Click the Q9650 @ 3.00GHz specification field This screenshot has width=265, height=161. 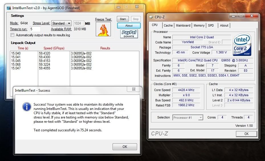[x=213, y=60]
